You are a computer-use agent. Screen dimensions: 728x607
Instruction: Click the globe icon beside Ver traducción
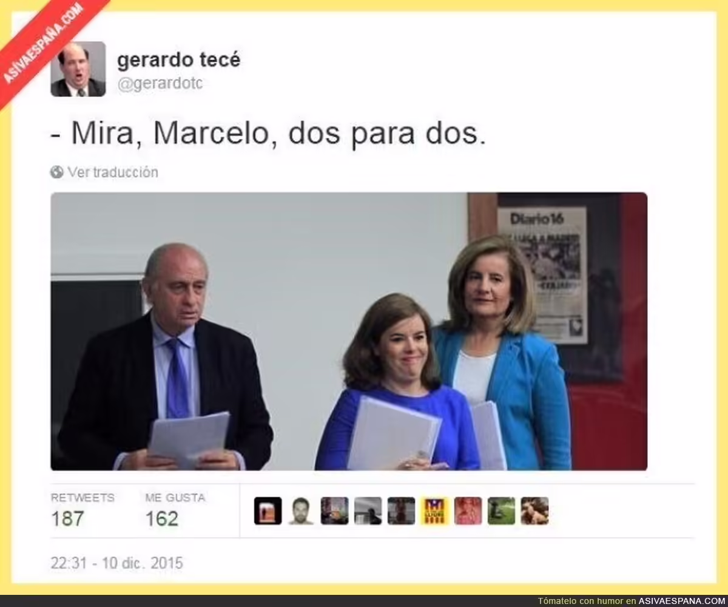coord(57,172)
